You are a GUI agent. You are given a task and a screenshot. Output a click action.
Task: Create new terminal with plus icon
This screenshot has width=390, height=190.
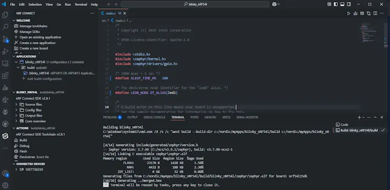click(359, 117)
